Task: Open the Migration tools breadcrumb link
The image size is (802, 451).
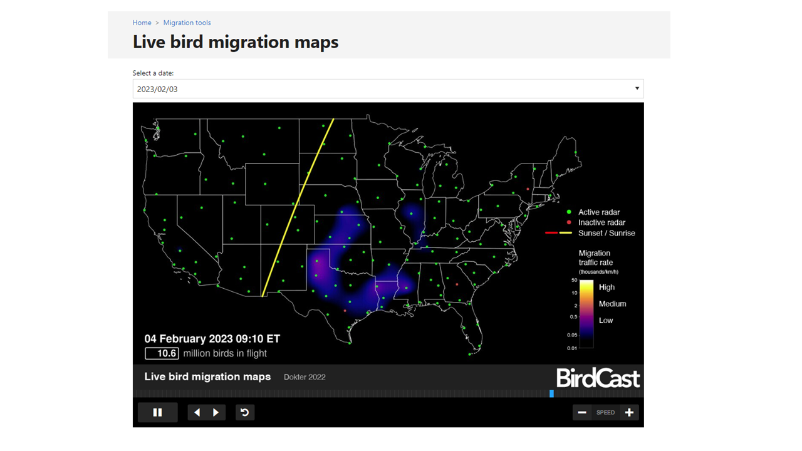Action: coord(187,23)
